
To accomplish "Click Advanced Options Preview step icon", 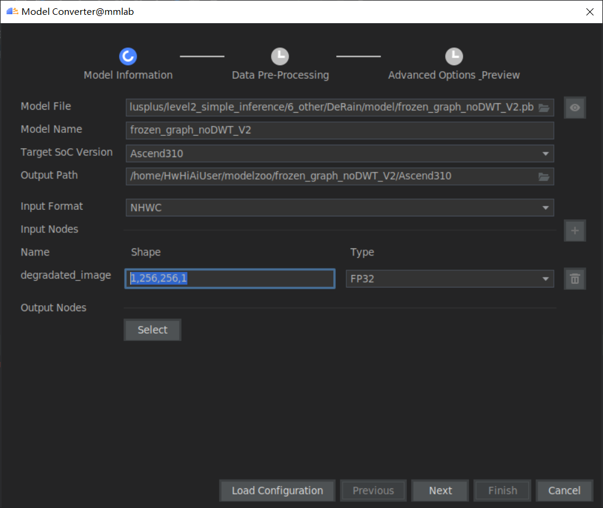I will tap(454, 56).
